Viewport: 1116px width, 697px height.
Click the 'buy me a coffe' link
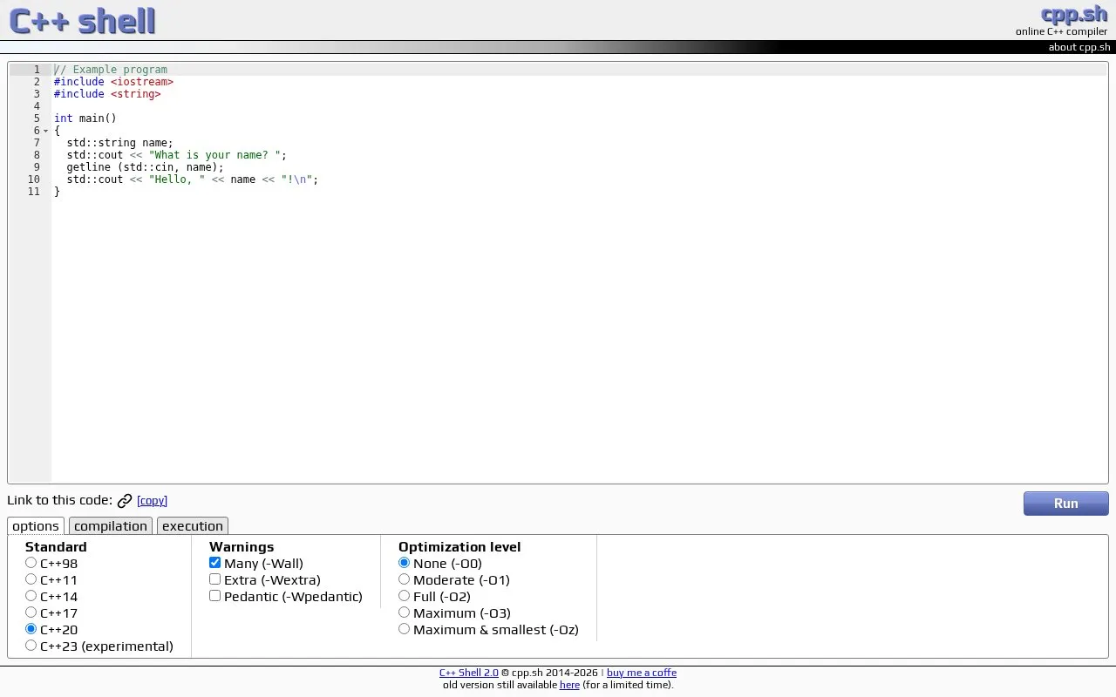coord(642,673)
